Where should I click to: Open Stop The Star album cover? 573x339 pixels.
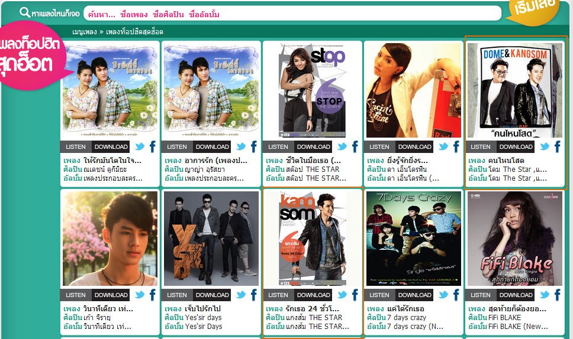[x=313, y=90]
